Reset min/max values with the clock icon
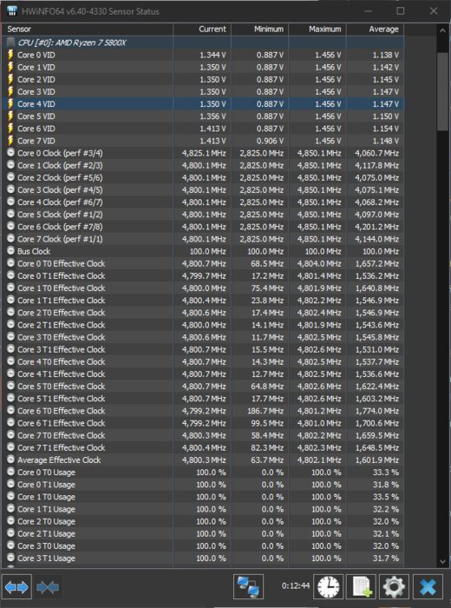The width and height of the screenshot is (451, 608). coord(328,586)
